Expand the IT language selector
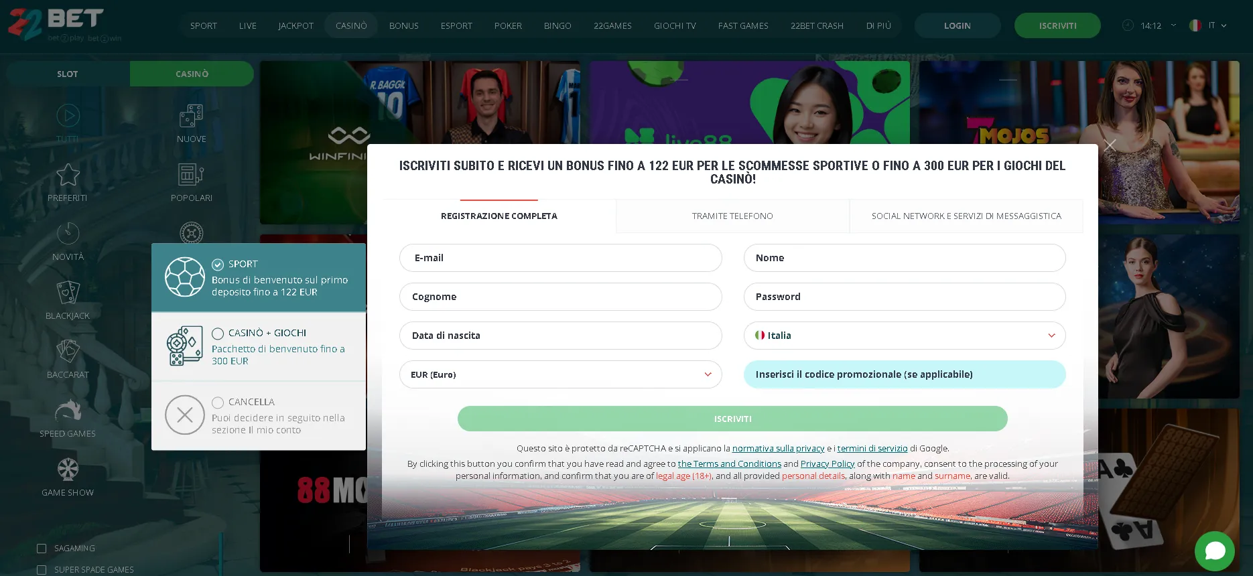1253x576 pixels. click(x=1209, y=25)
